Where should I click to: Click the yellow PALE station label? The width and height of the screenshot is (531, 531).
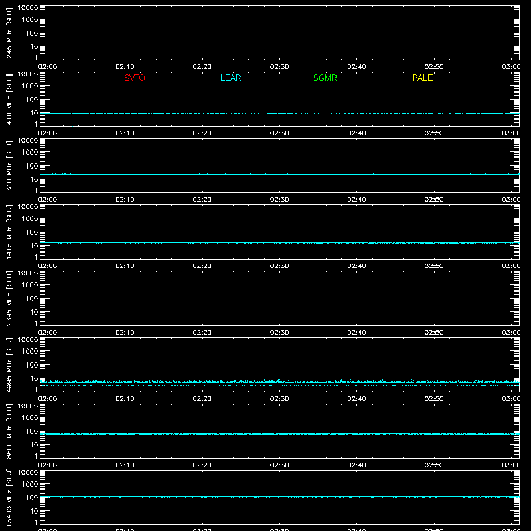422,78
